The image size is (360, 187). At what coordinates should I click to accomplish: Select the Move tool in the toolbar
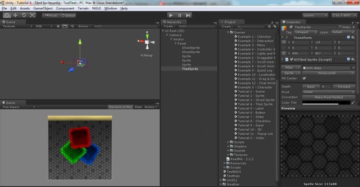[15, 15]
